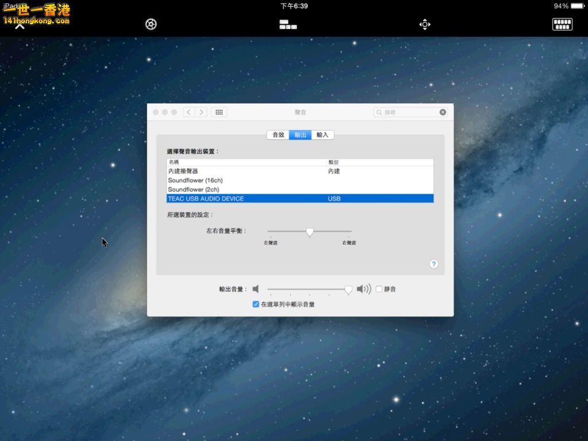
Task: Switch to the 輸入 tab
Action: (x=322, y=135)
